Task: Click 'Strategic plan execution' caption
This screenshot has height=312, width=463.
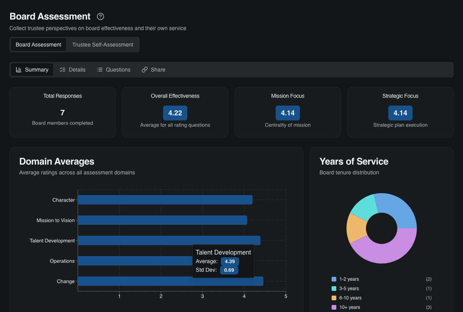Action: click(x=400, y=125)
